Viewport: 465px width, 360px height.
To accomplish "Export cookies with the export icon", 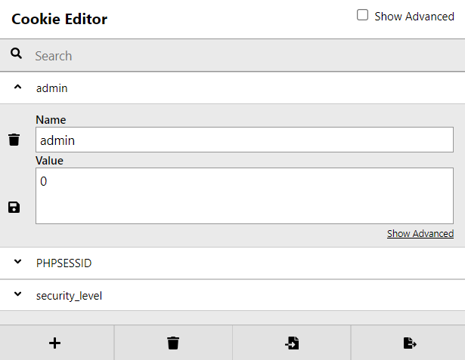I will pyautogui.click(x=410, y=343).
